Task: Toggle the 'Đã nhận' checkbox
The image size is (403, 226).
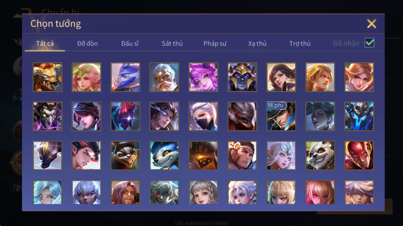Action: click(x=369, y=43)
